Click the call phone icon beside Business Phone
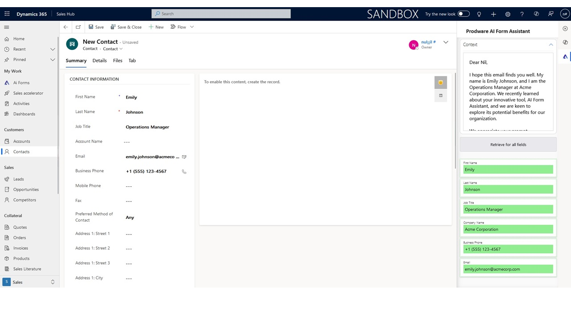571x321 pixels. coord(184,172)
